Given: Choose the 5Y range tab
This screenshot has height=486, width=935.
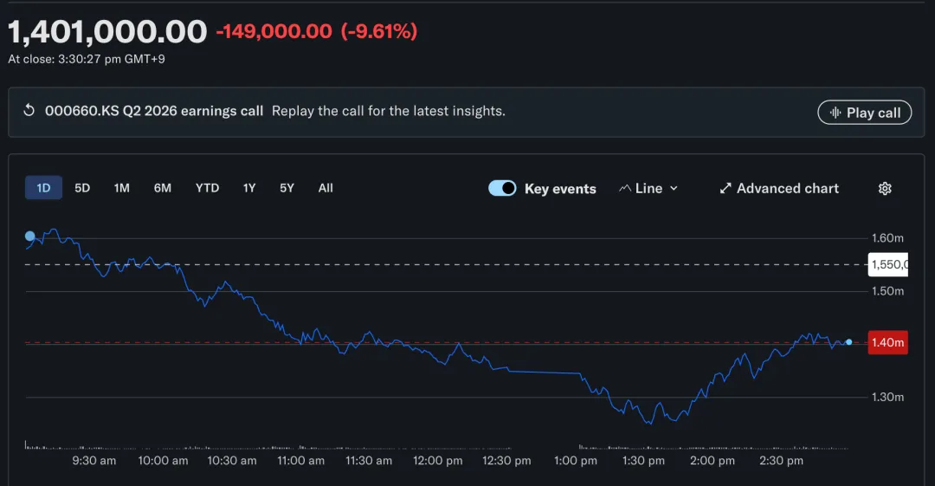Looking at the screenshot, I should [x=287, y=188].
